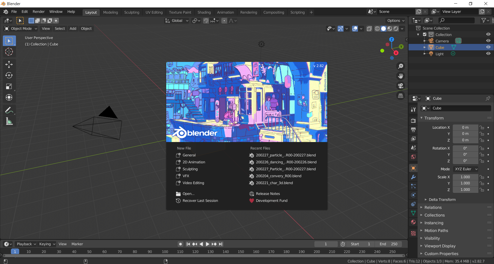Toggle snapping magnet in header
Viewport: 494px width, 264px height.
[206, 21]
